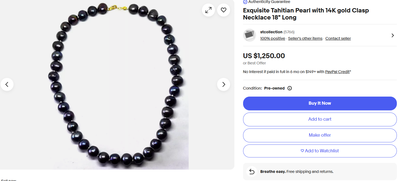Screen dimensions: 412x181
Task: Add the necklace to cart
Action: [320, 119]
